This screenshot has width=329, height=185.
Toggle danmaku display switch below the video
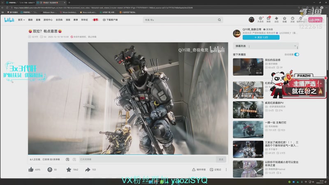pos(67,160)
